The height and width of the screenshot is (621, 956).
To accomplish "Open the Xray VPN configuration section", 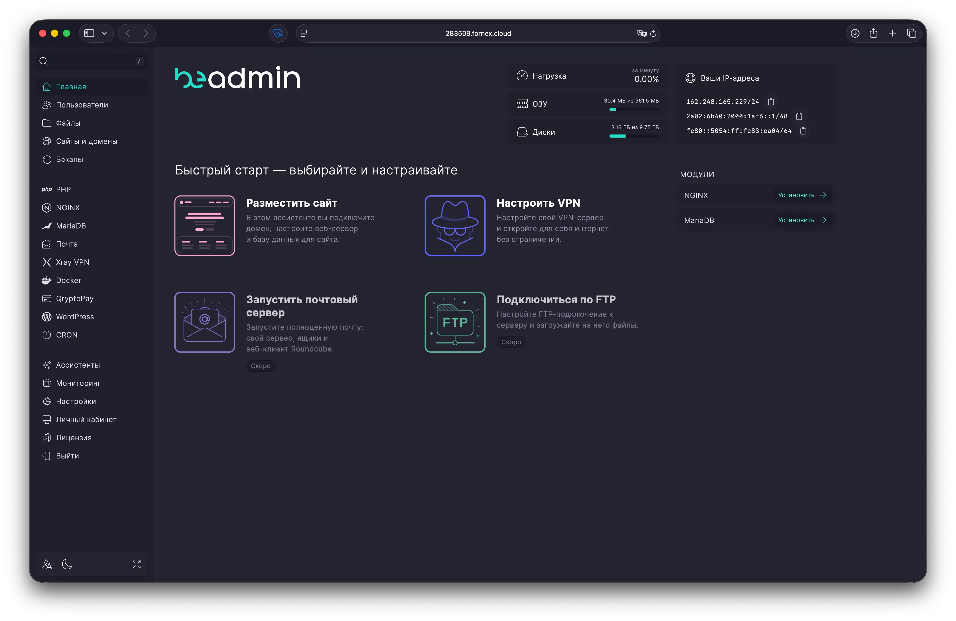I will point(72,262).
